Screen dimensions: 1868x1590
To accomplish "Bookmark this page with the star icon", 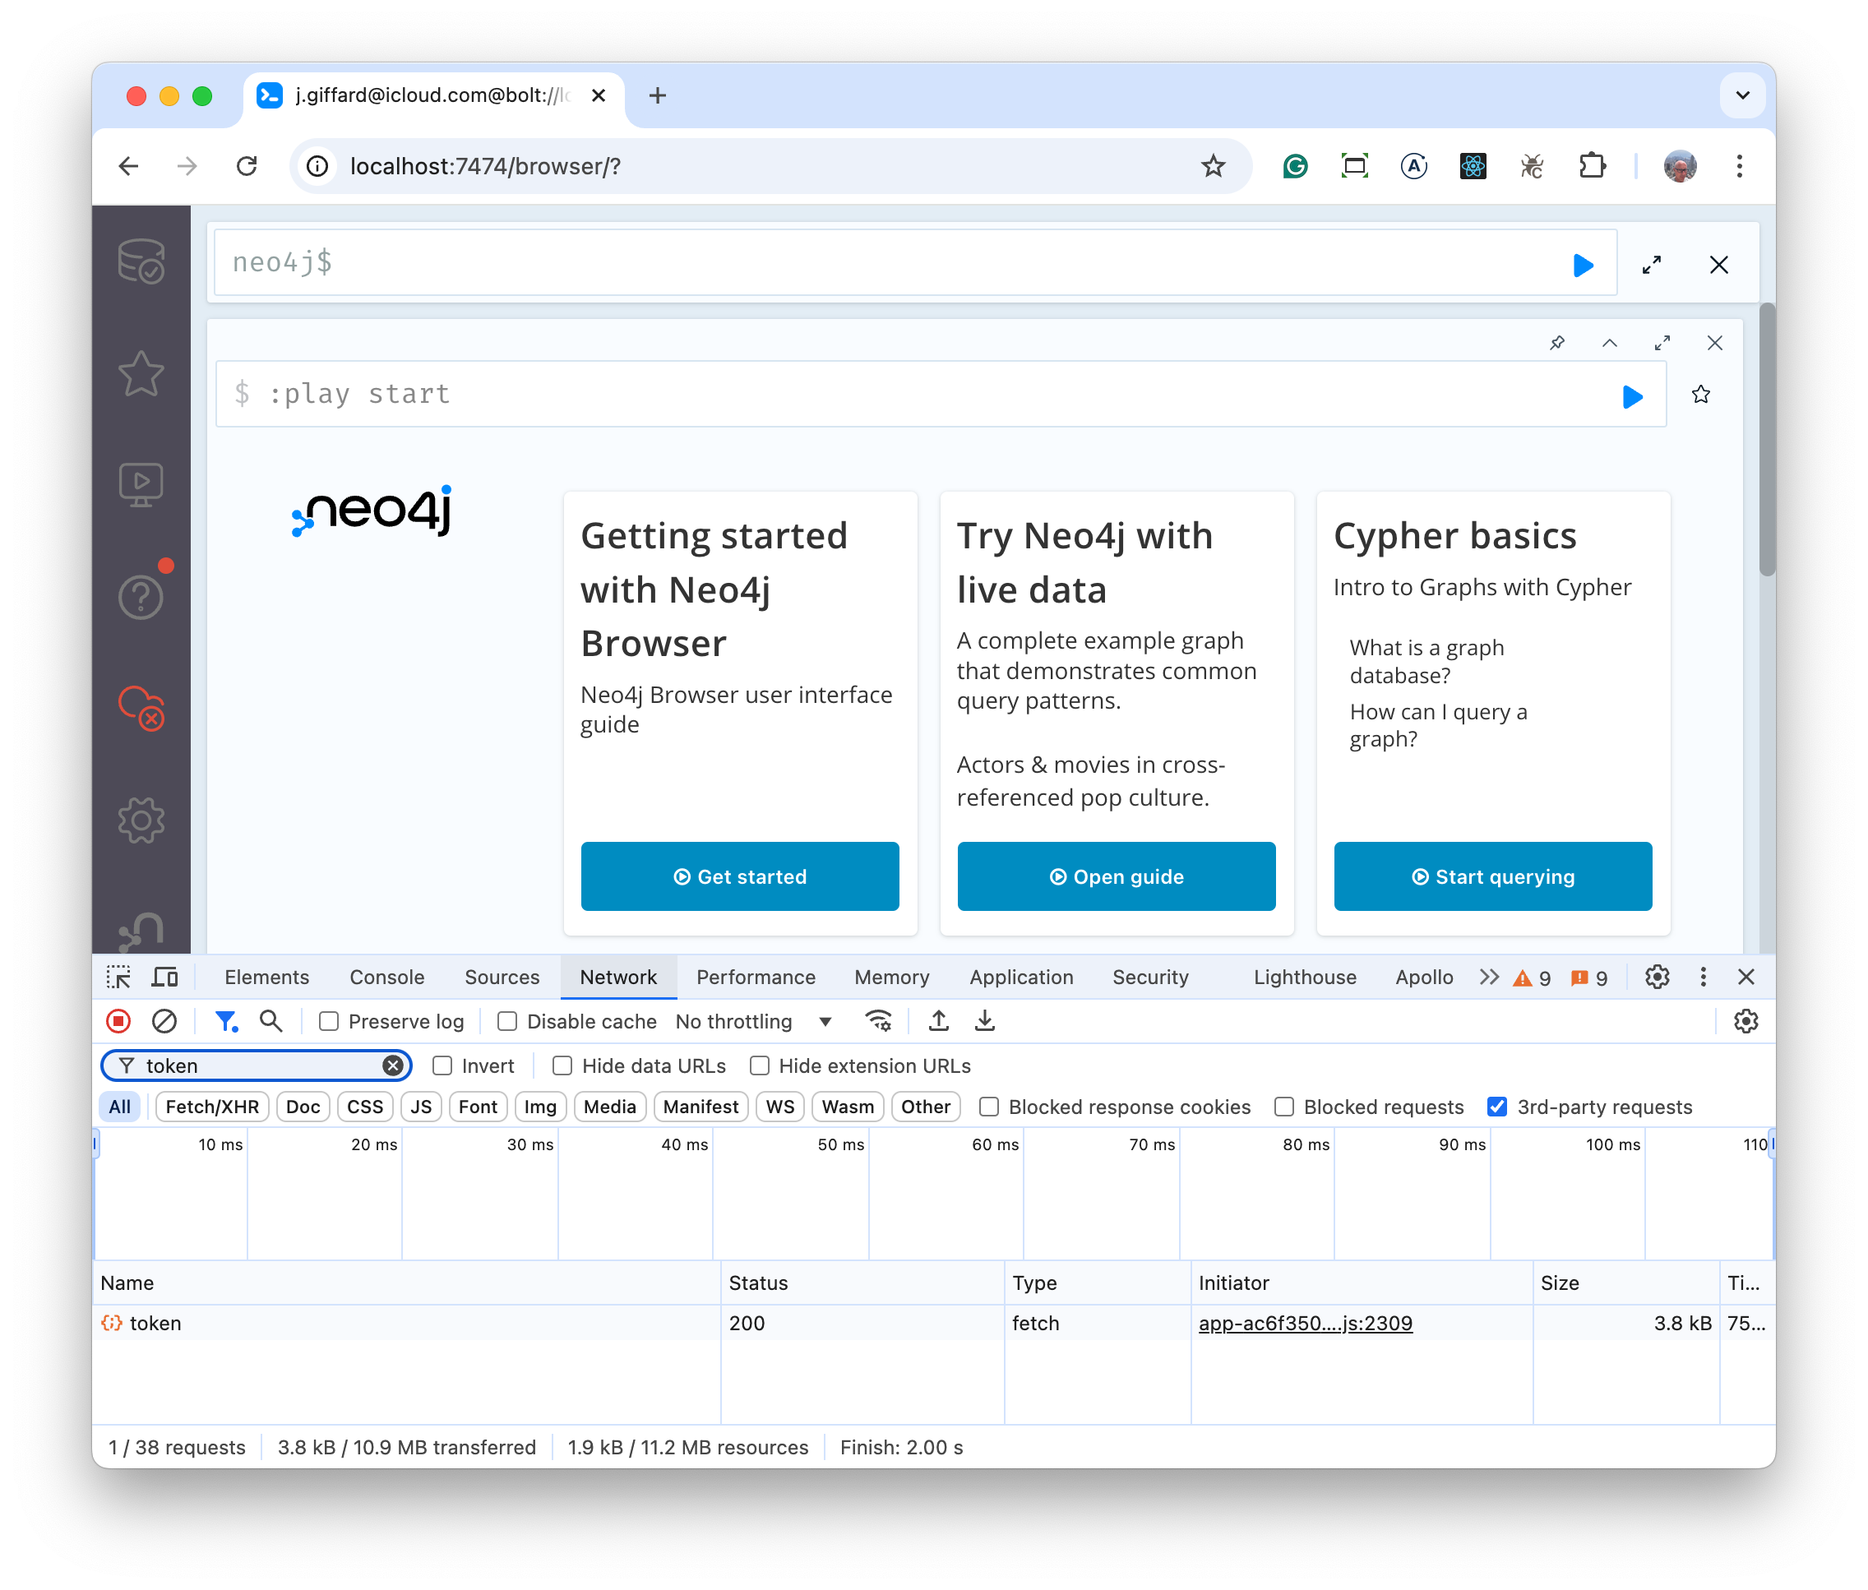I will pyautogui.click(x=1214, y=167).
